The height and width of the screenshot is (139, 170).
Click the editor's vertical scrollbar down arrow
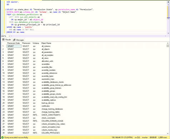click(168, 33)
